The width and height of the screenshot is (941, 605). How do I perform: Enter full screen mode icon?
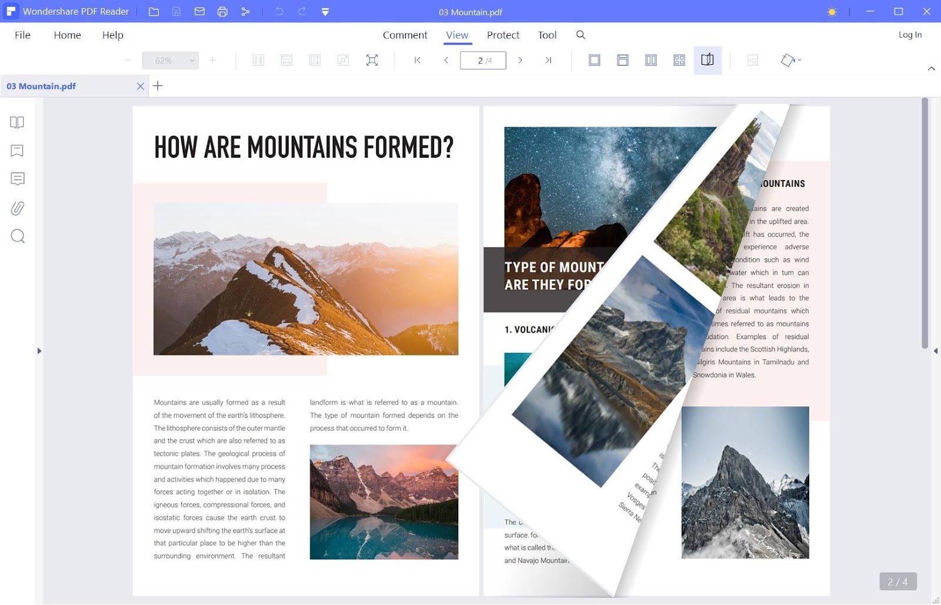(x=372, y=60)
